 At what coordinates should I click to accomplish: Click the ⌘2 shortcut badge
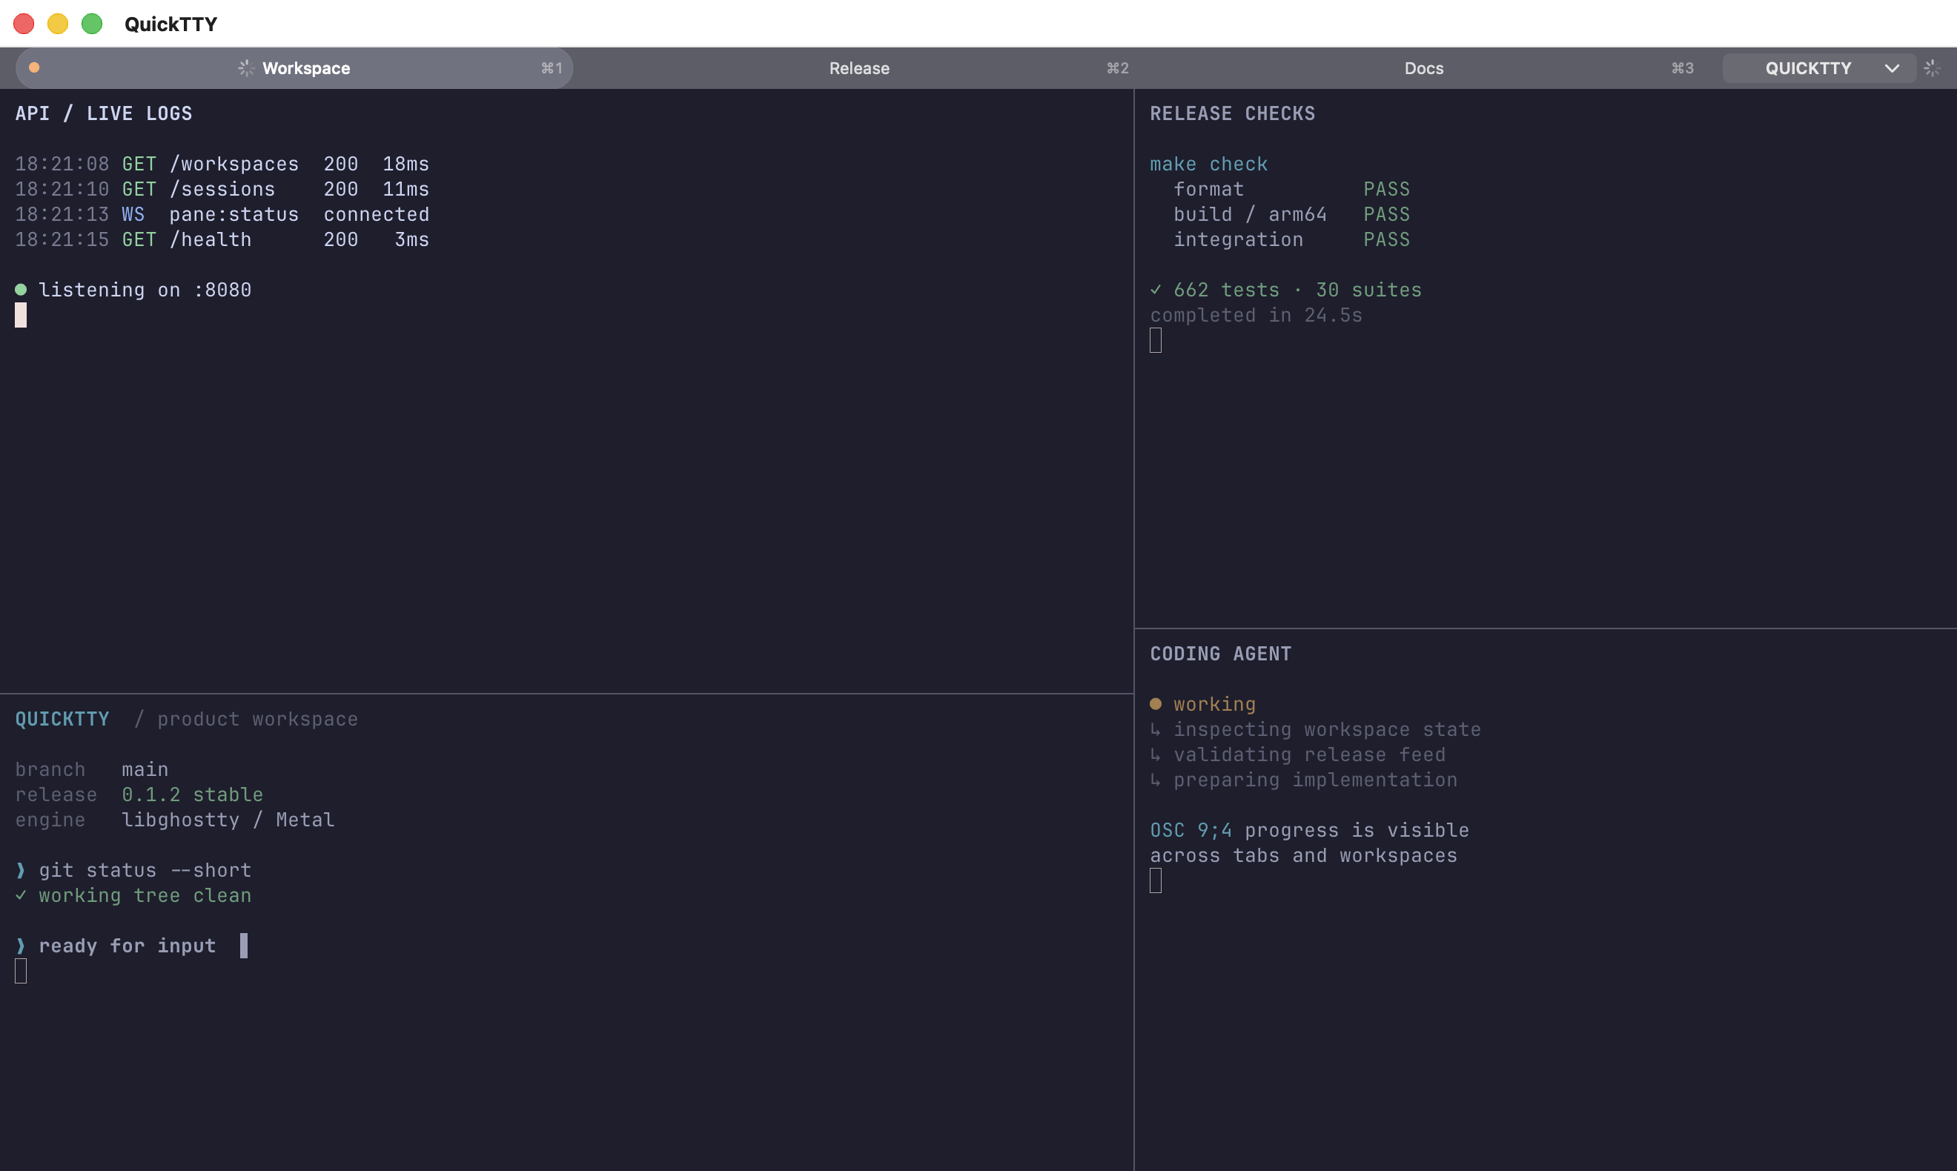pyautogui.click(x=1117, y=69)
